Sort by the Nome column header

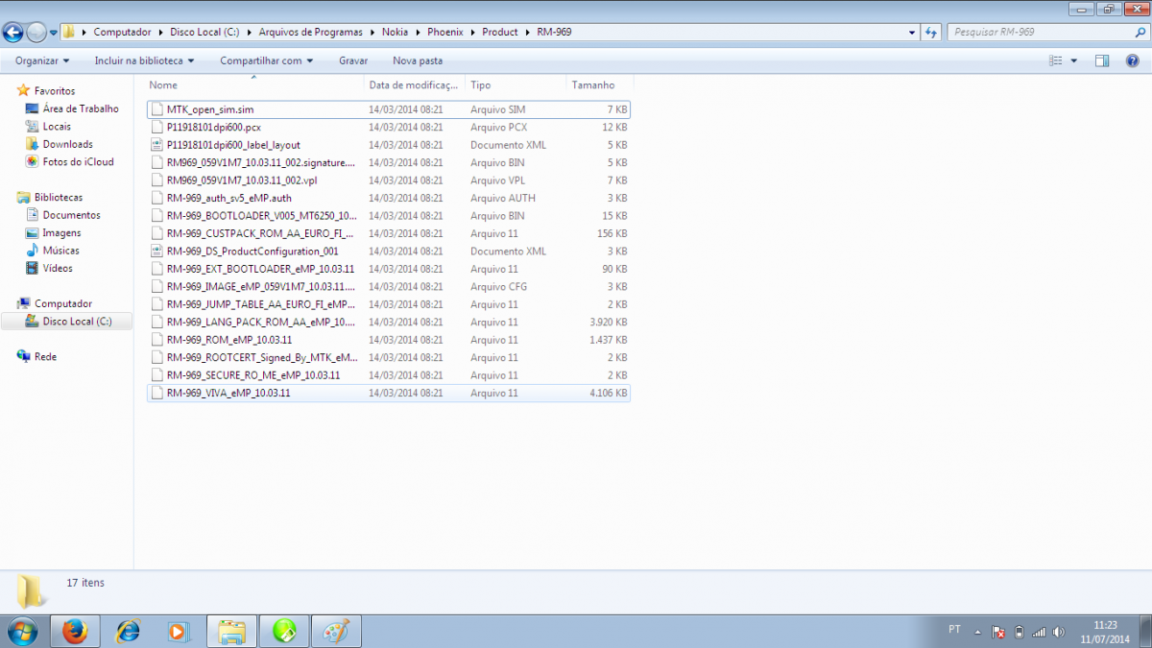click(x=254, y=85)
